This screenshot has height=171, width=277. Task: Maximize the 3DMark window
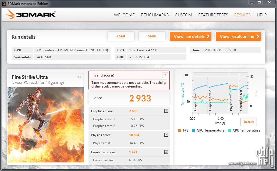point(259,2)
